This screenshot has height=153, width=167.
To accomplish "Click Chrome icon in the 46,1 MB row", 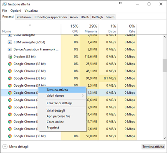I will pyautogui.click(x=10, y=71).
